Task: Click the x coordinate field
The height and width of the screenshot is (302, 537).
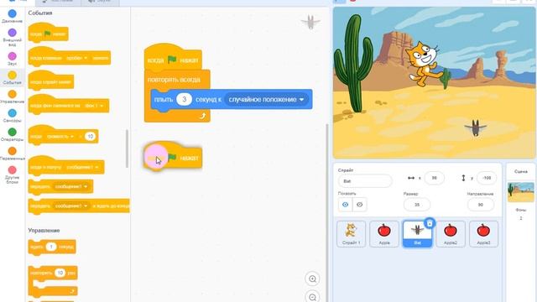Action: [435, 178]
